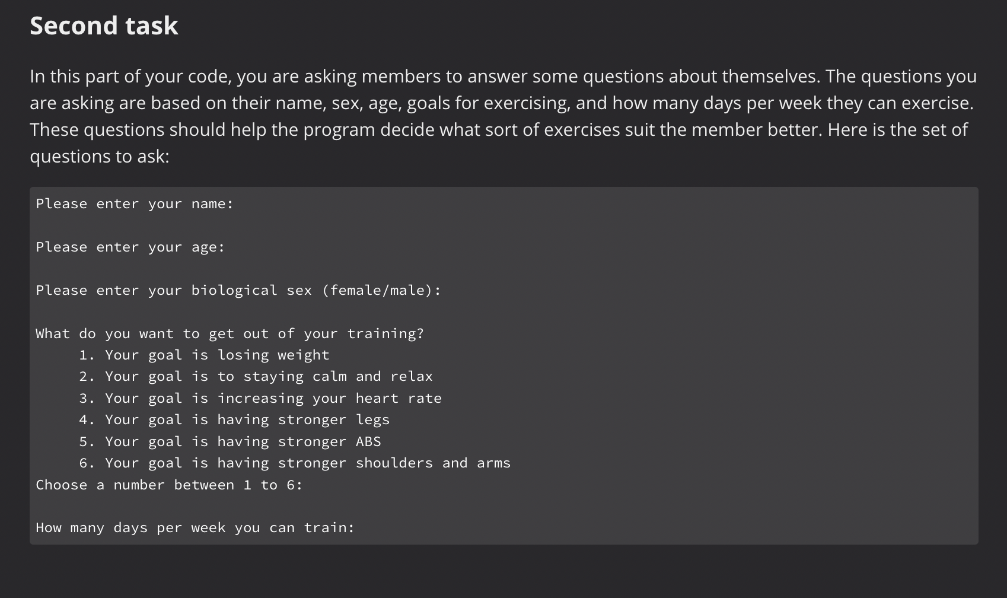Screen dimensions: 1007x598
Task: Click the paragraph's first line starting "In this part"
Action: tap(503, 77)
